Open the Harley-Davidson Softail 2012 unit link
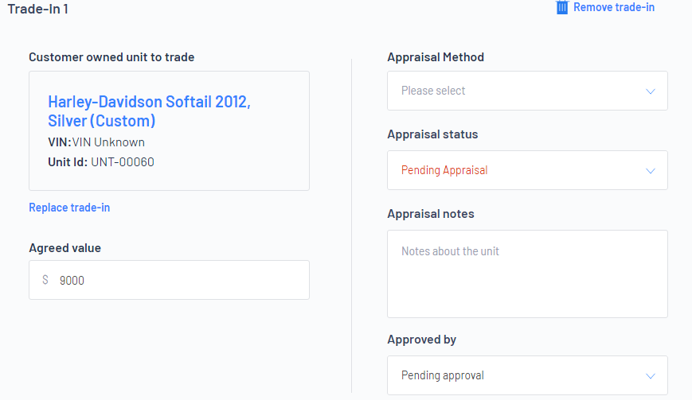 (149, 111)
